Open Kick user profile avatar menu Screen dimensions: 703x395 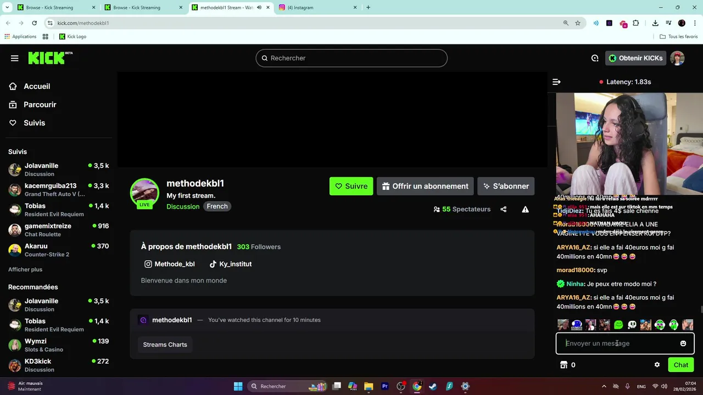pos(677,58)
